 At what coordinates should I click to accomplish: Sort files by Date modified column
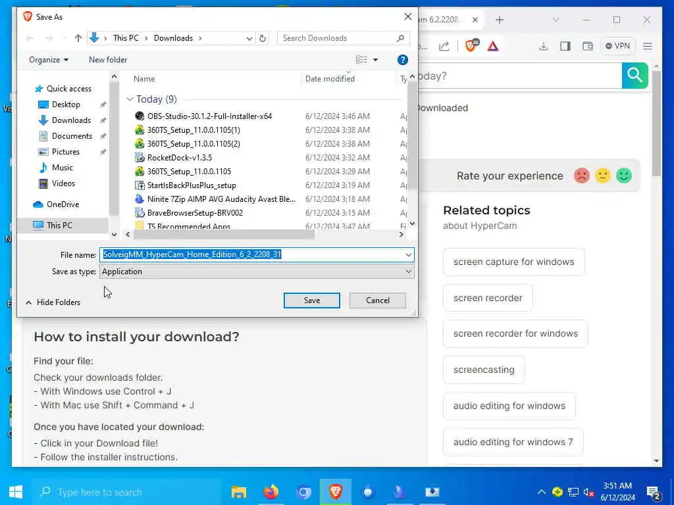tap(330, 79)
